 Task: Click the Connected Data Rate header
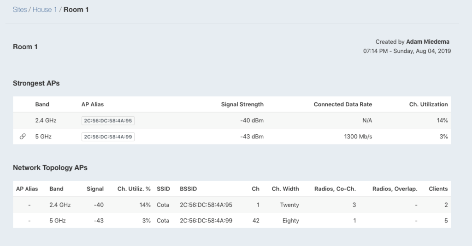click(343, 104)
